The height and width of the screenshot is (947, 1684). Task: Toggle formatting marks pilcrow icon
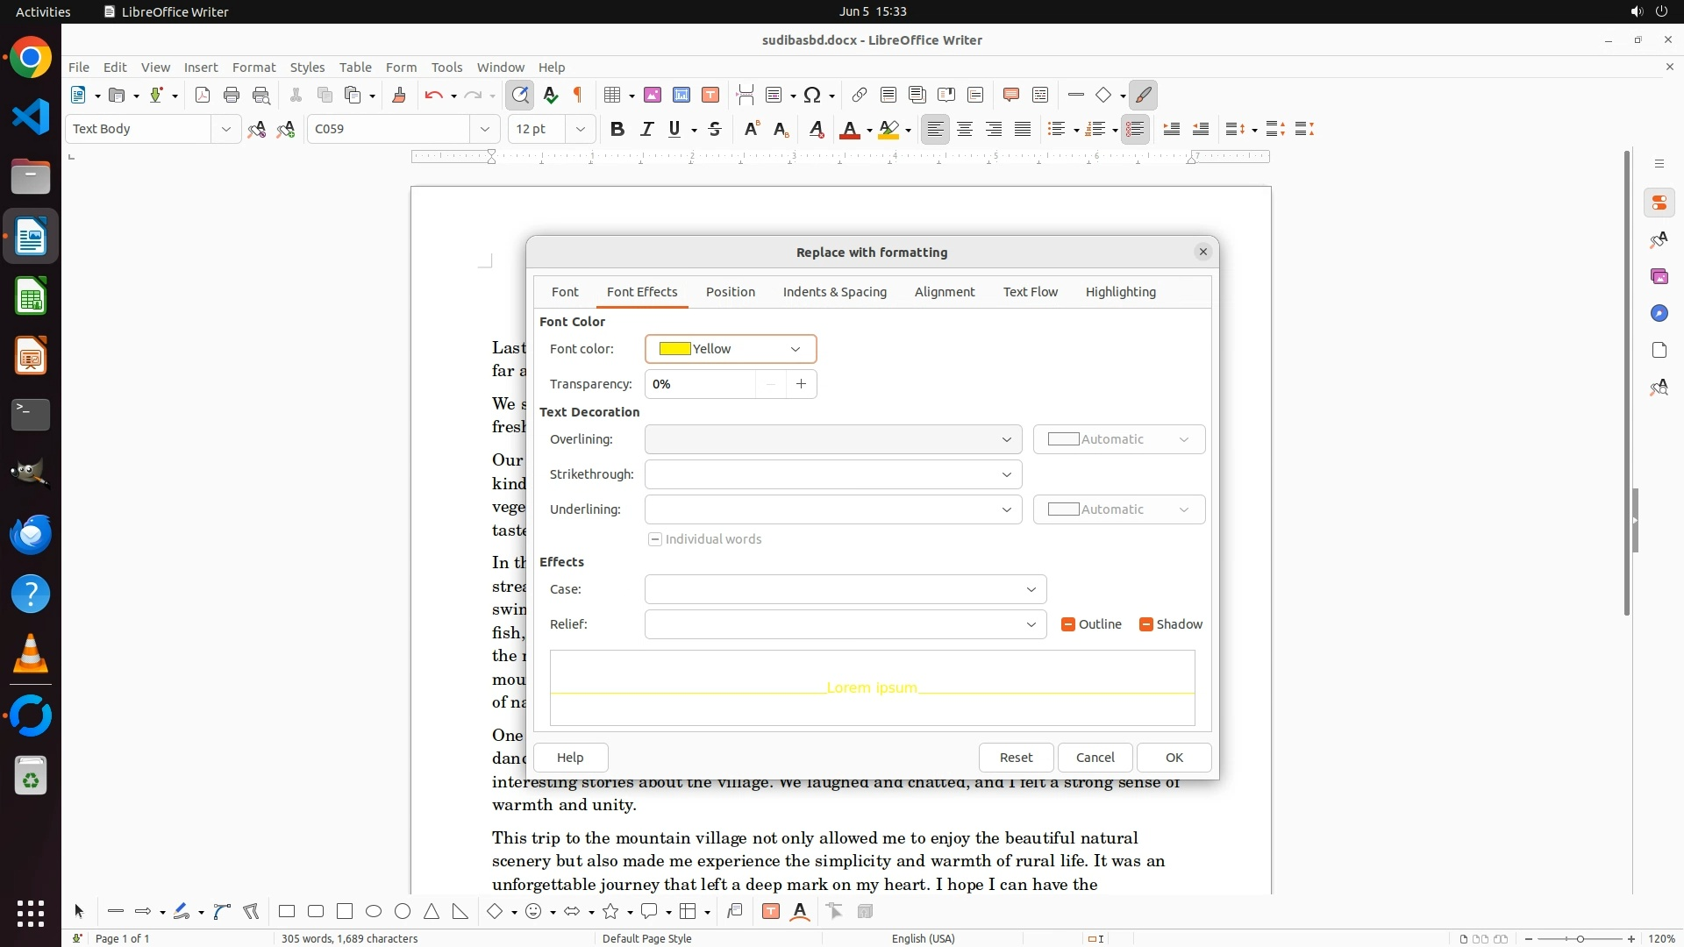[578, 95]
